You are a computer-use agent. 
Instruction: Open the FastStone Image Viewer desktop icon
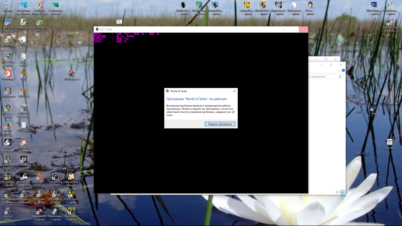tap(40, 8)
